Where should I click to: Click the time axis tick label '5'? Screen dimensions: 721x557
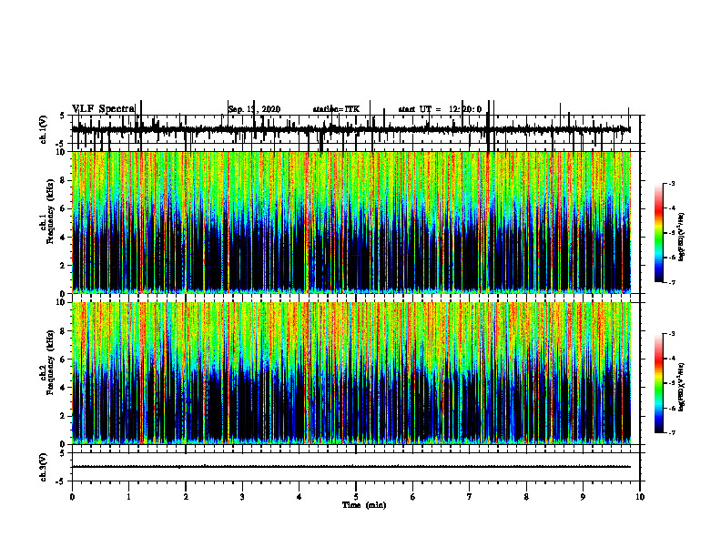point(356,497)
